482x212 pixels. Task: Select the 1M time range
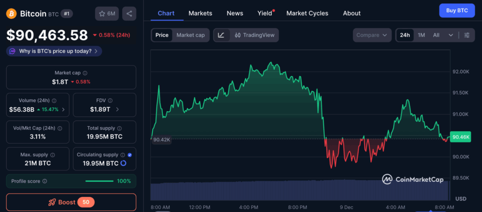[421, 35]
